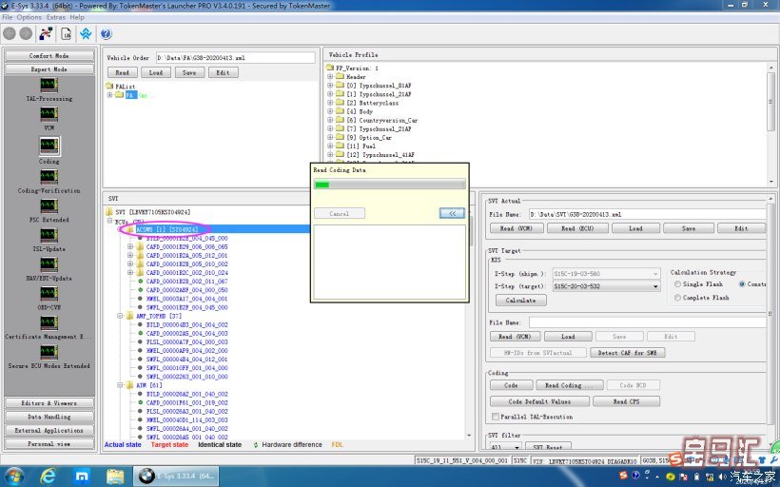This screenshot has height=487, width=780.
Task: Click the FAList folder icon
Action: coord(109,86)
